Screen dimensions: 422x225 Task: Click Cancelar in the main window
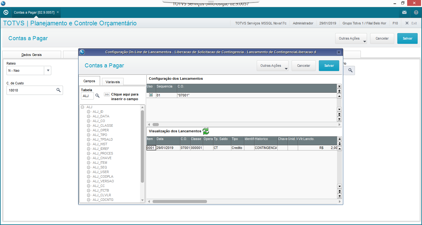click(x=382, y=39)
